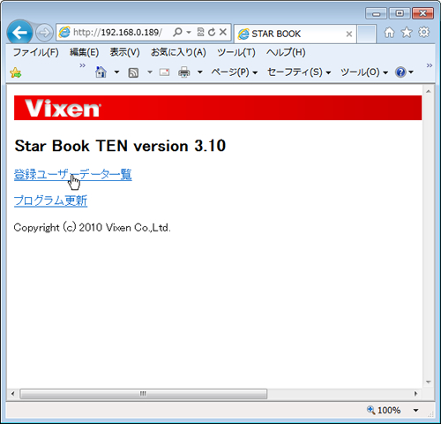Open the プログラム更新 link
The image size is (441, 424).
point(51,201)
